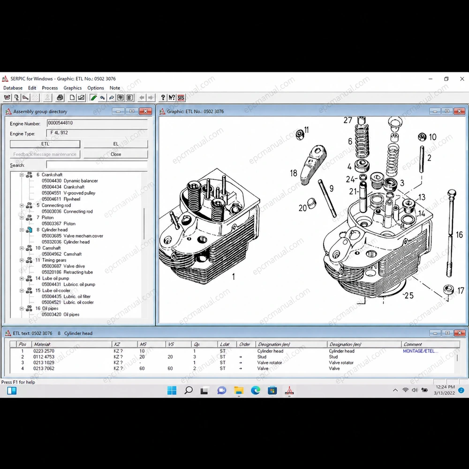Select tree item 05020186 Retracting tube

click(x=67, y=272)
